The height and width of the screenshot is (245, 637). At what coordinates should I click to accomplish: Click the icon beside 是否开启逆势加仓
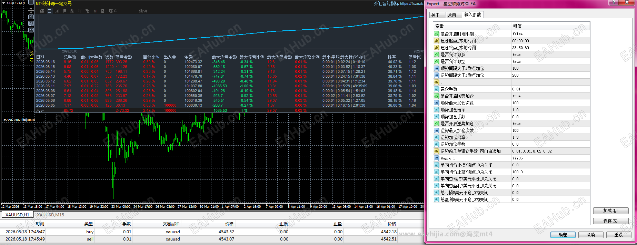pyautogui.click(x=437, y=124)
